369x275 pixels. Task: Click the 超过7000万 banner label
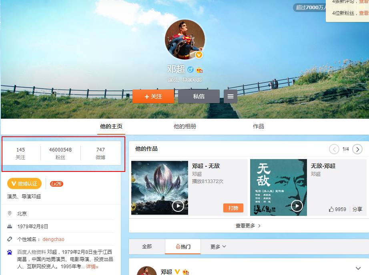pos(309,8)
